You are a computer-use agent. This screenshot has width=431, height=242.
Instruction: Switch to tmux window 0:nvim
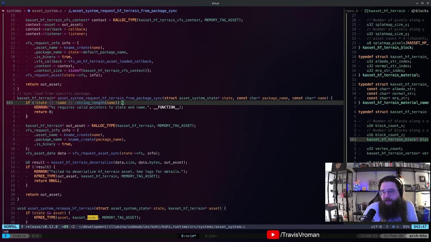189,236
